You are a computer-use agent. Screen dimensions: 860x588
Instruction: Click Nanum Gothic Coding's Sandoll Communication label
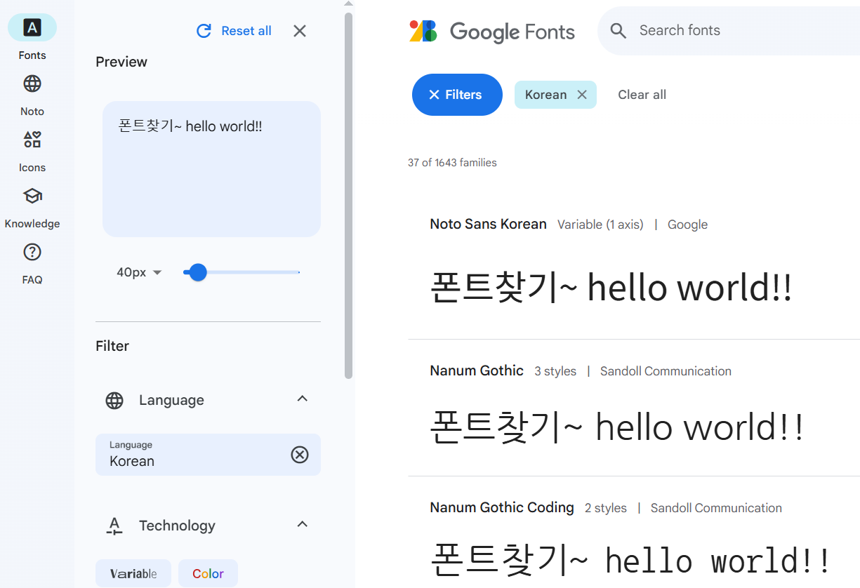[x=716, y=508]
